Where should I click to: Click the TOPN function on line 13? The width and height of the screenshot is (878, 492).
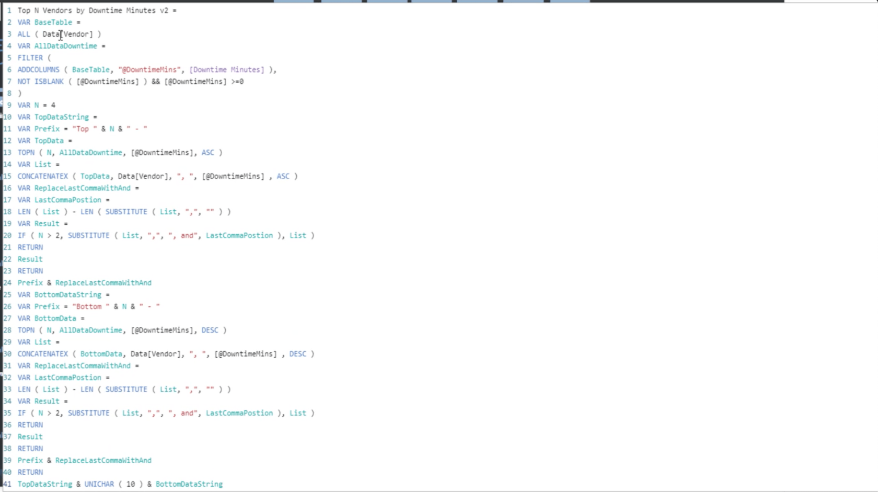tap(26, 153)
